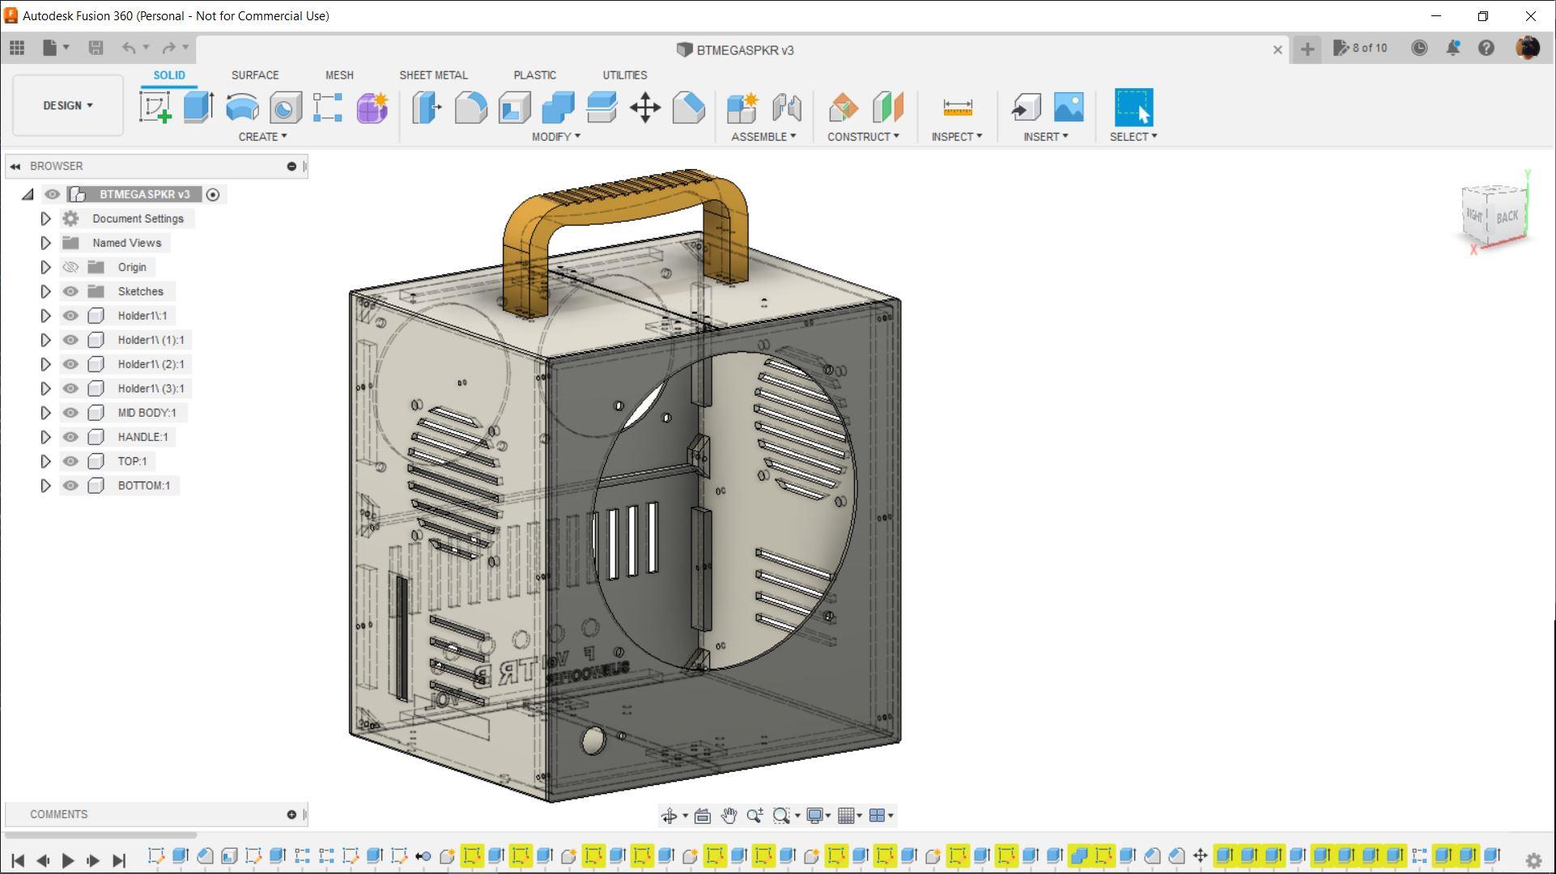Viewport: 1556px width, 874px height.
Task: Open the DESIGN workspace dropdown
Action: (x=68, y=105)
